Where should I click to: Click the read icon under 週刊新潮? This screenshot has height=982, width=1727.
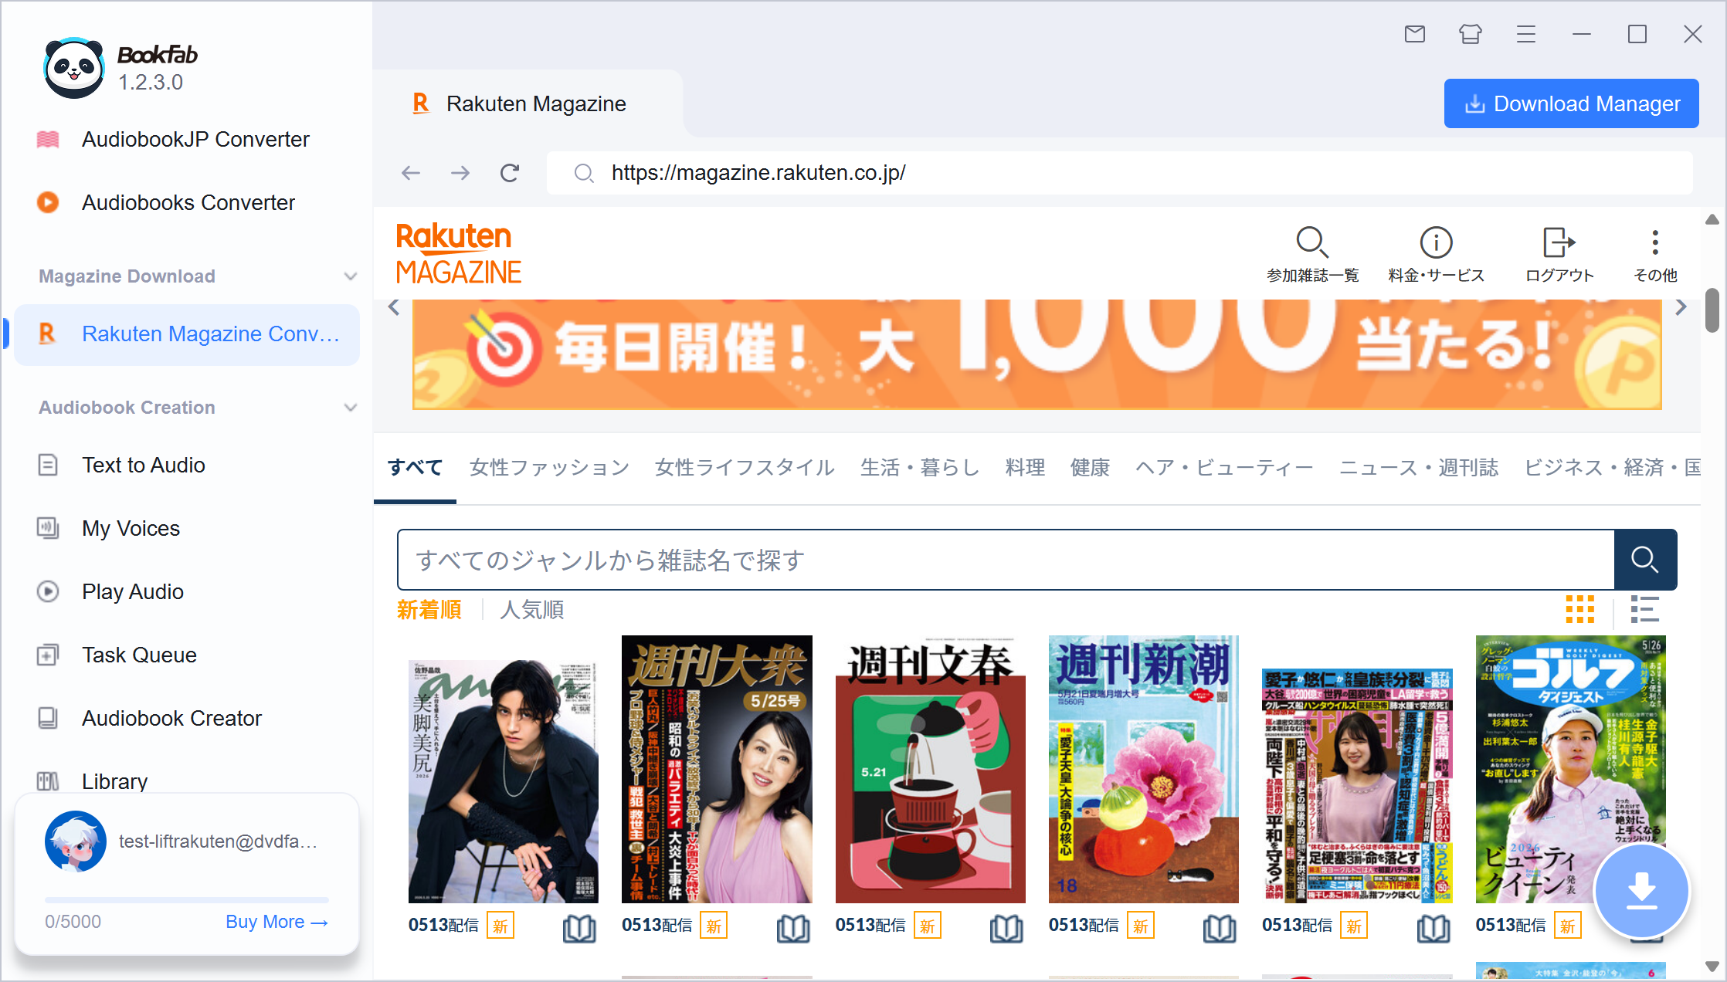coord(1220,928)
